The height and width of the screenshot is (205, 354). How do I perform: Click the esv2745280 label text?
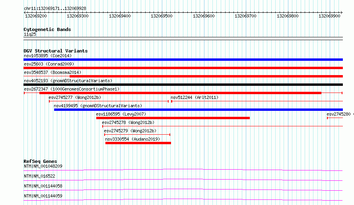(338, 114)
